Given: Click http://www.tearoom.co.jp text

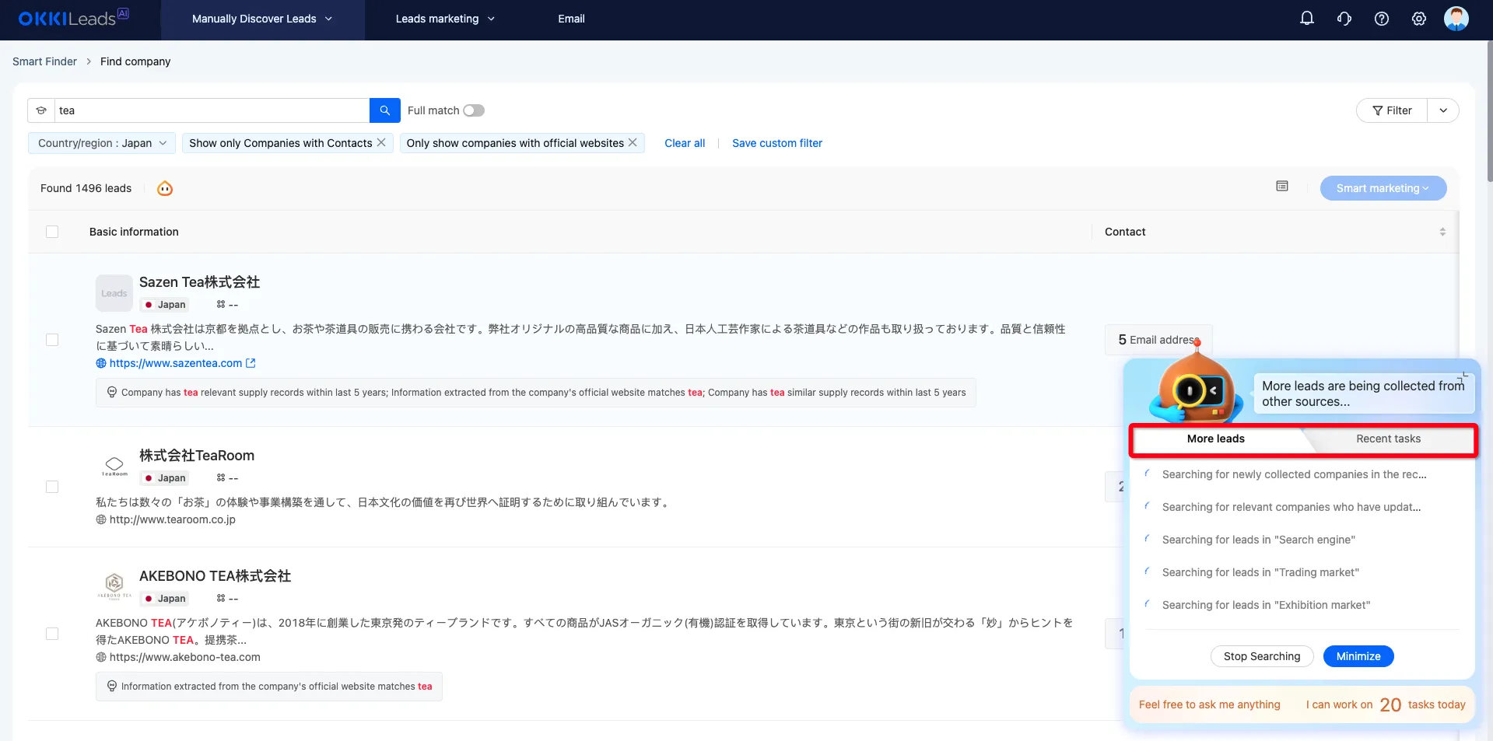Looking at the screenshot, I should [x=173, y=519].
